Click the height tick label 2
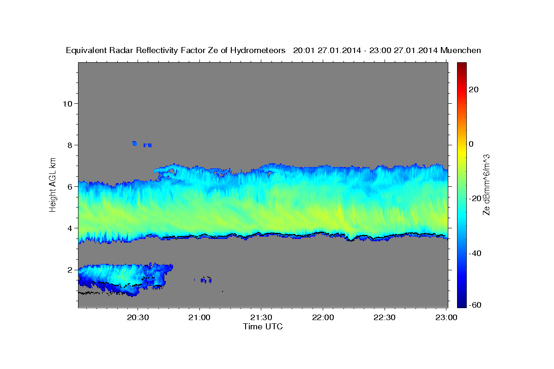Image resolution: width=554 pixels, height=369 pixels. coord(70,269)
